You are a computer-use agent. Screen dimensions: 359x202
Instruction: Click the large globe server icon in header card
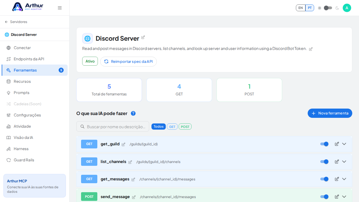tap(88, 38)
